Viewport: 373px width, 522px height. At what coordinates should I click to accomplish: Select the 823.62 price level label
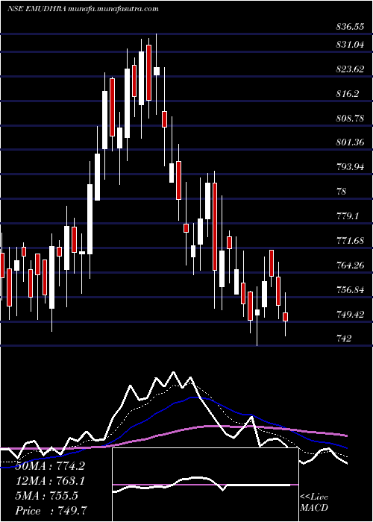[x=350, y=69]
